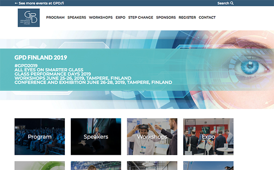Click the GPD logo in header
The height and width of the screenshot is (170, 274).
pos(29,18)
